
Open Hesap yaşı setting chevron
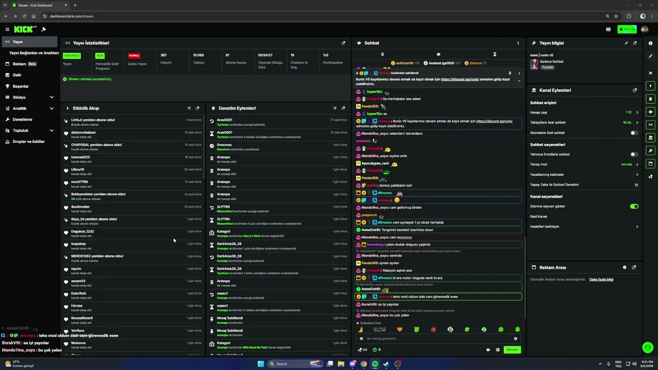(x=637, y=113)
